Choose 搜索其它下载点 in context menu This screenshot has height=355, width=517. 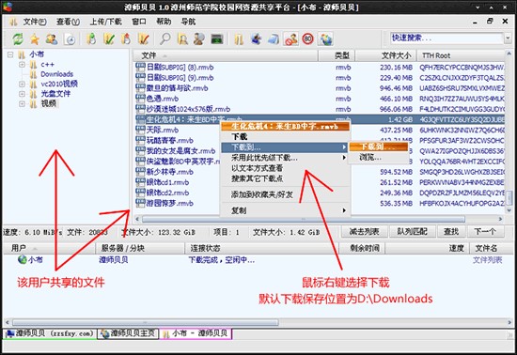pos(285,178)
